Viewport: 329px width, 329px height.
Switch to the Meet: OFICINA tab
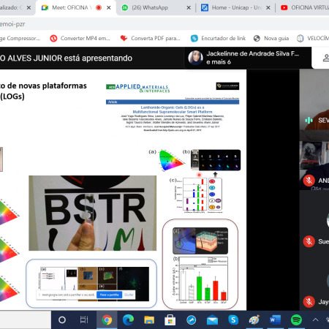click(x=72, y=7)
